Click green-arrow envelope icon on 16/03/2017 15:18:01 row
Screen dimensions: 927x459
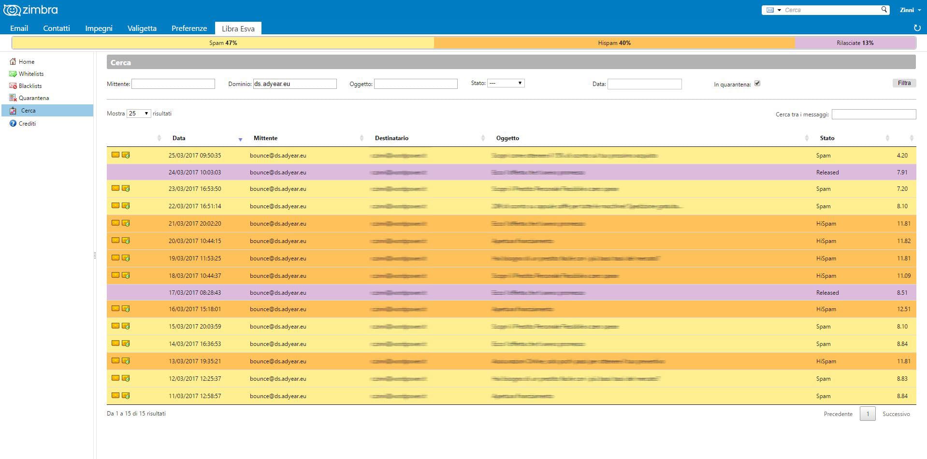(x=126, y=309)
